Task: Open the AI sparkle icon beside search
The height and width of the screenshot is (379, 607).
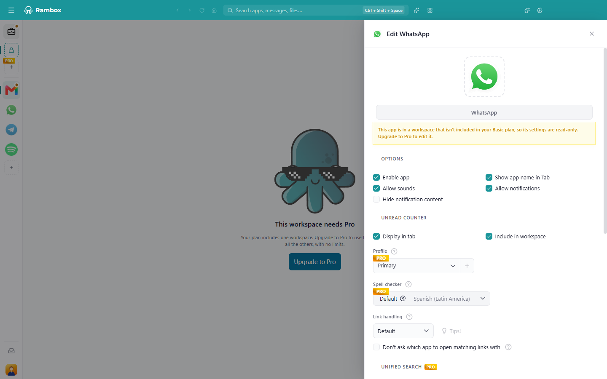Action: point(416,10)
